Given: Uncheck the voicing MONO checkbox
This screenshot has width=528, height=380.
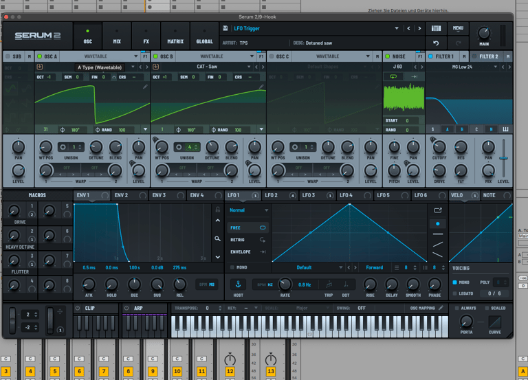Looking at the screenshot, I should [454, 282].
